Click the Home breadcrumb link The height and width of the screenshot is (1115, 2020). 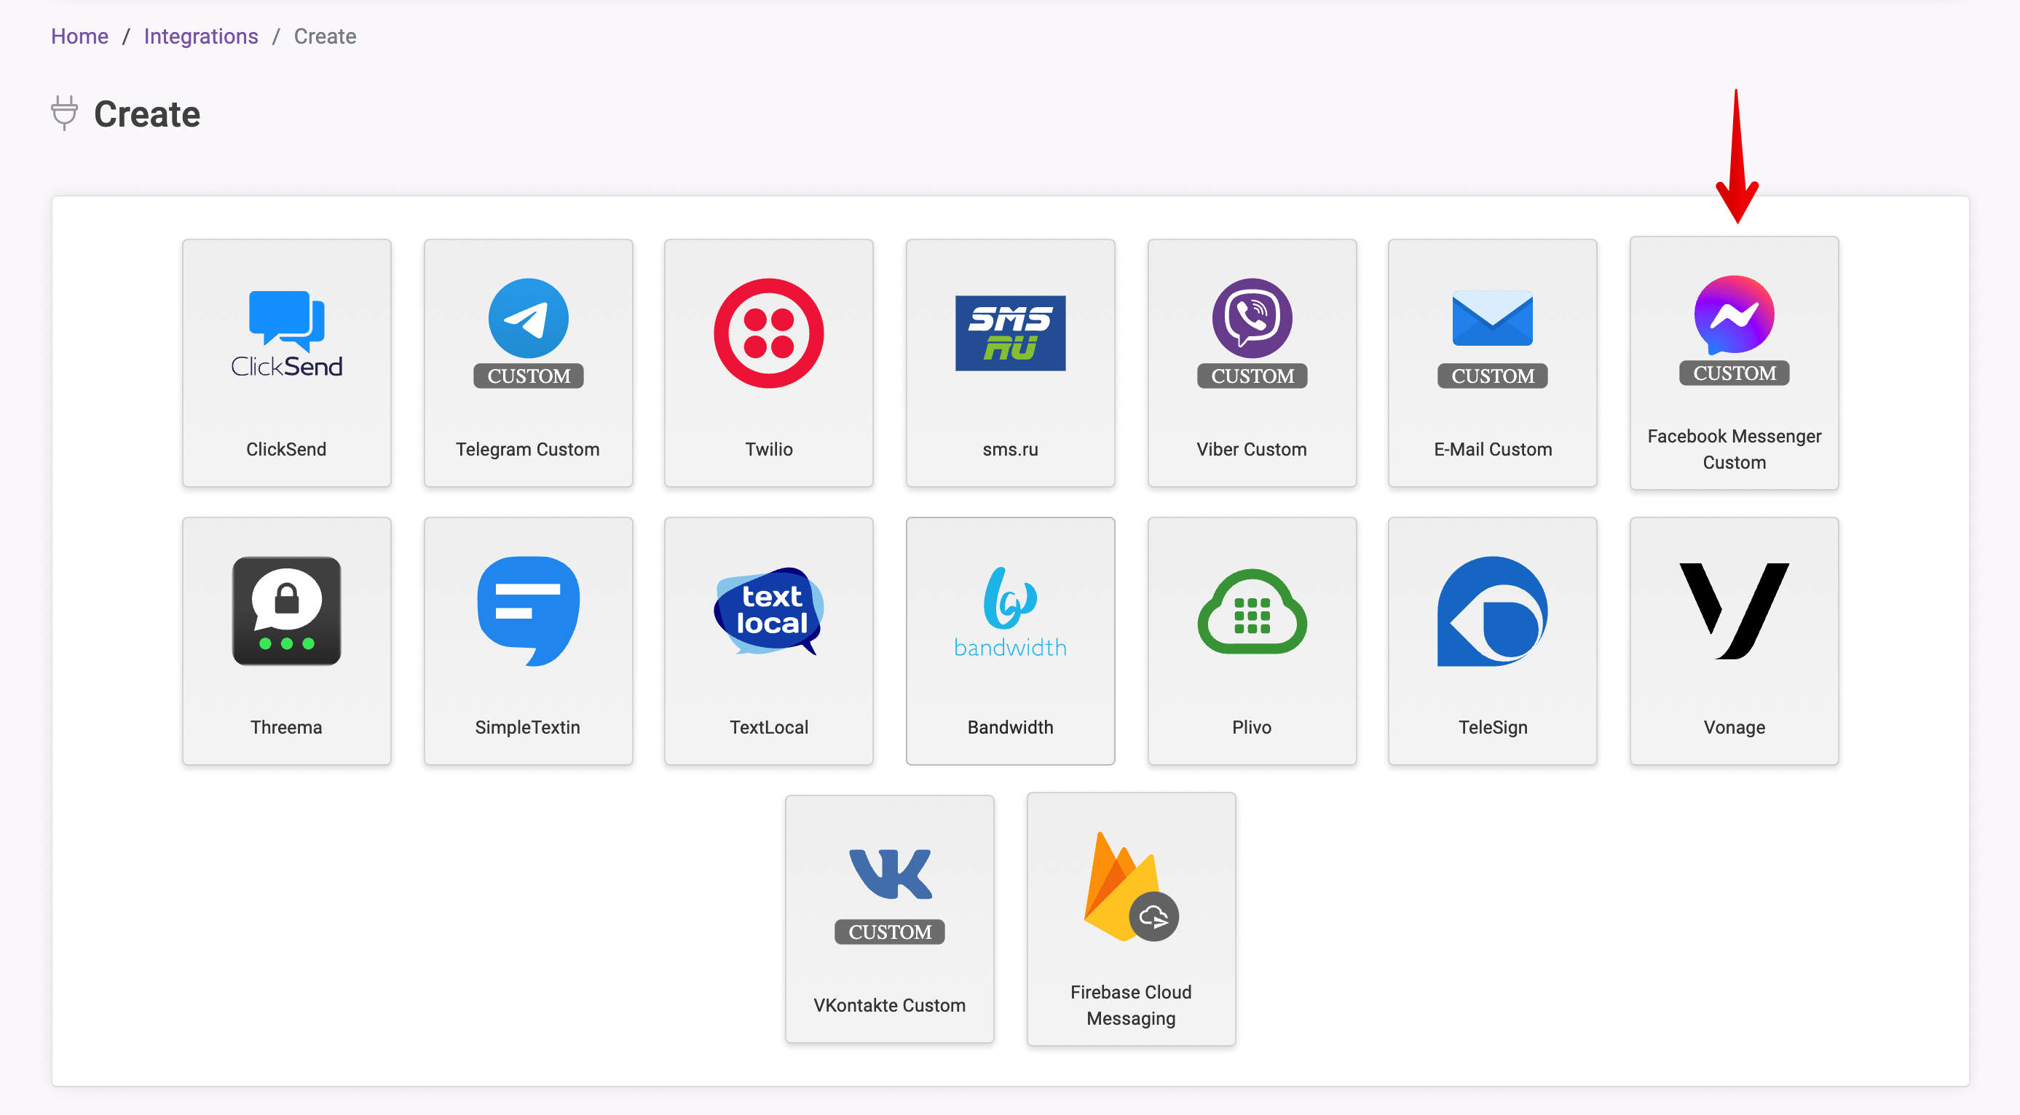(x=79, y=37)
